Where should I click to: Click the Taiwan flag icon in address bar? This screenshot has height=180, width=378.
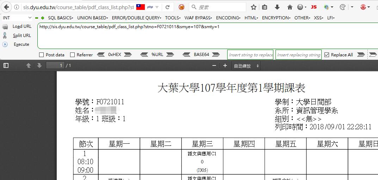pyautogui.click(x=140, y=7)
